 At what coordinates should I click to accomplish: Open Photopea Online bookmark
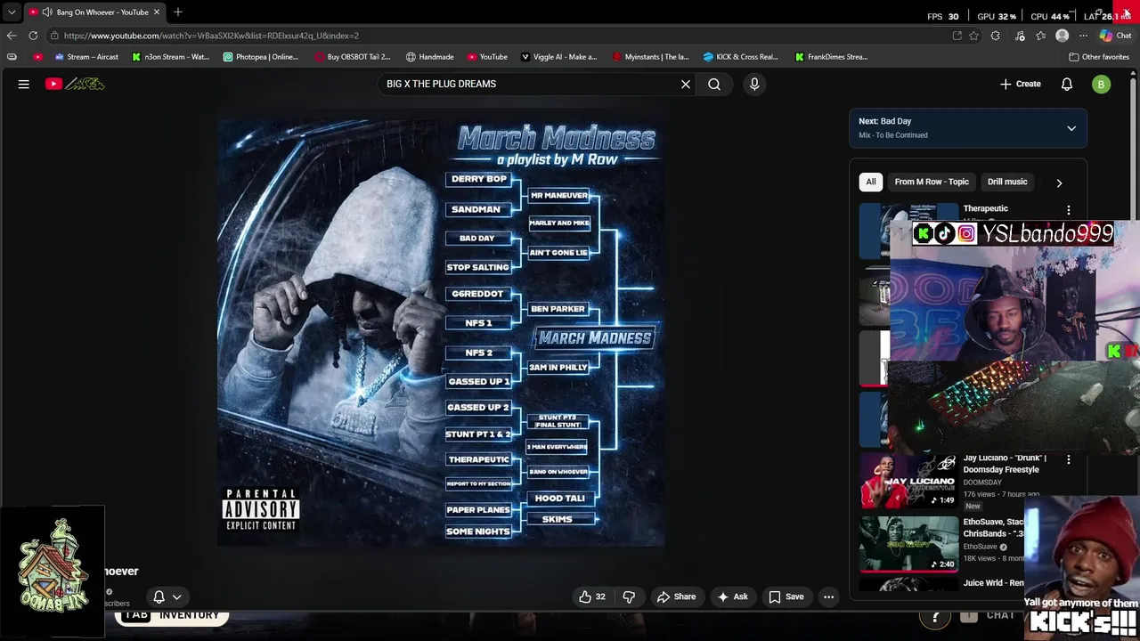coord(261,57)
